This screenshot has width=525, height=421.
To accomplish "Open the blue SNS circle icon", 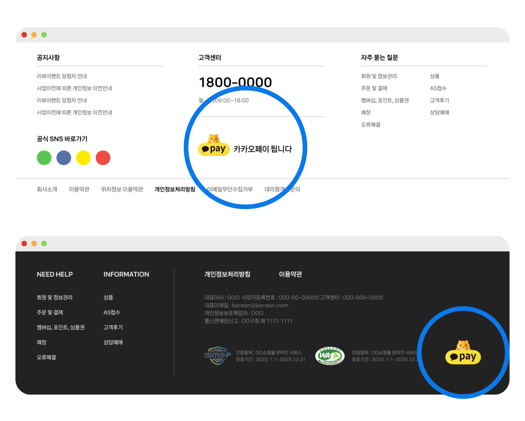I will pyautogui.click(x=64, y=158).
